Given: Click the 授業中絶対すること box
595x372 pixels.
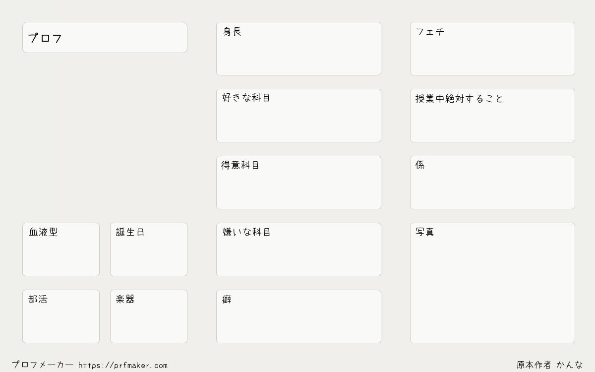Looking at the screenshot, I should coord(492,116).
